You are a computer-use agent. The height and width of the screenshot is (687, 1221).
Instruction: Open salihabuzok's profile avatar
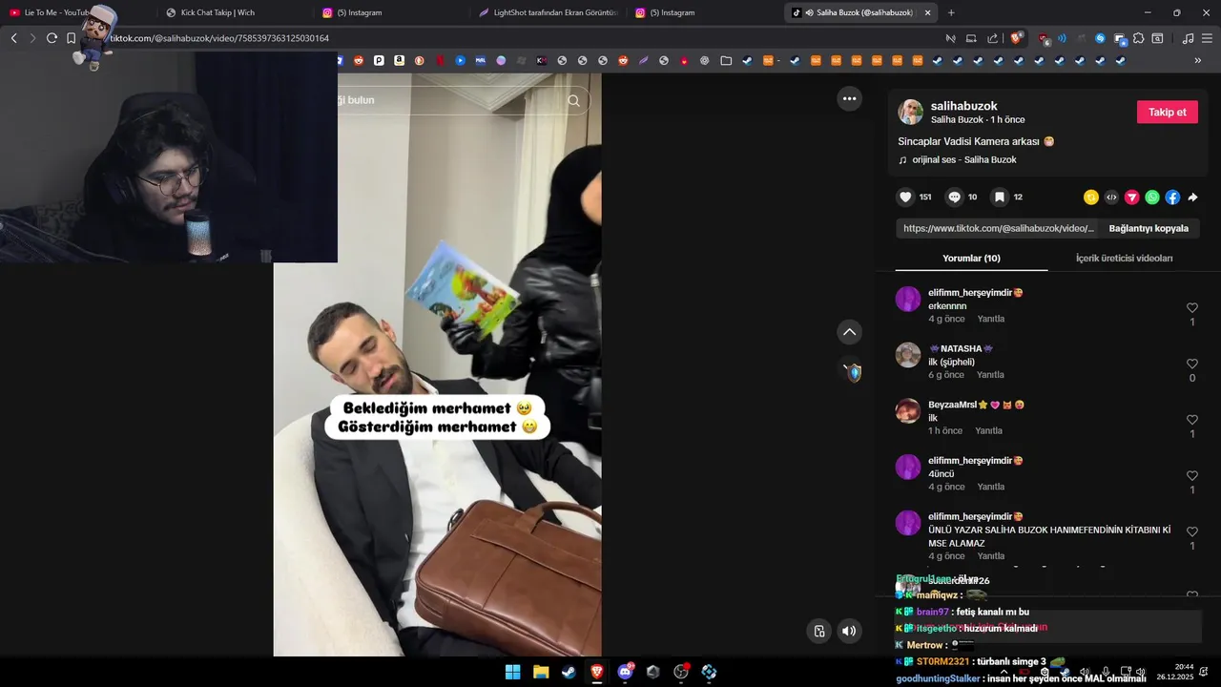coord(910,112)
